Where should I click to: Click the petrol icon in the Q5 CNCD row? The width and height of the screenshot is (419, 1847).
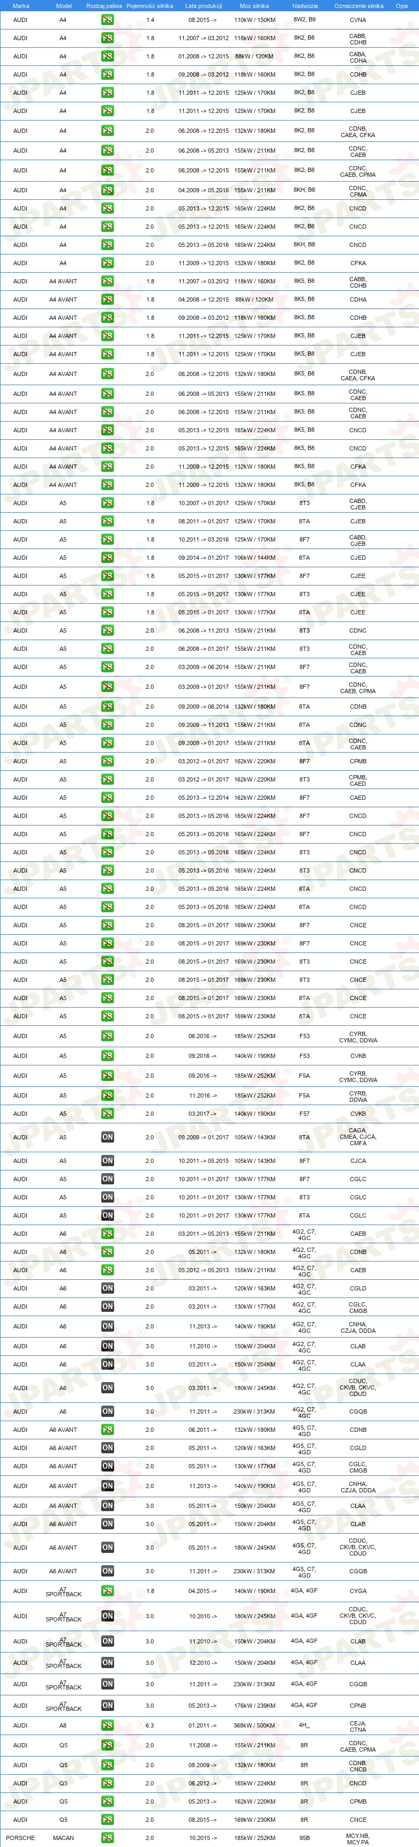click(107, 1783)
